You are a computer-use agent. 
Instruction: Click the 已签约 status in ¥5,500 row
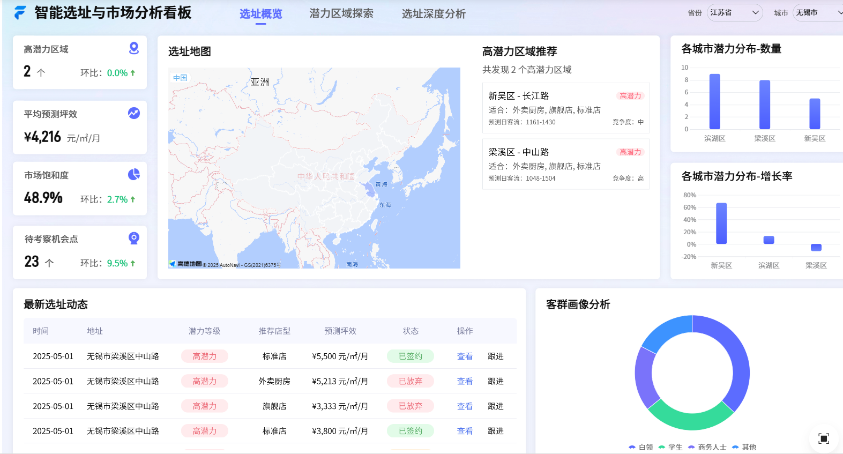[x=411, y=356]
